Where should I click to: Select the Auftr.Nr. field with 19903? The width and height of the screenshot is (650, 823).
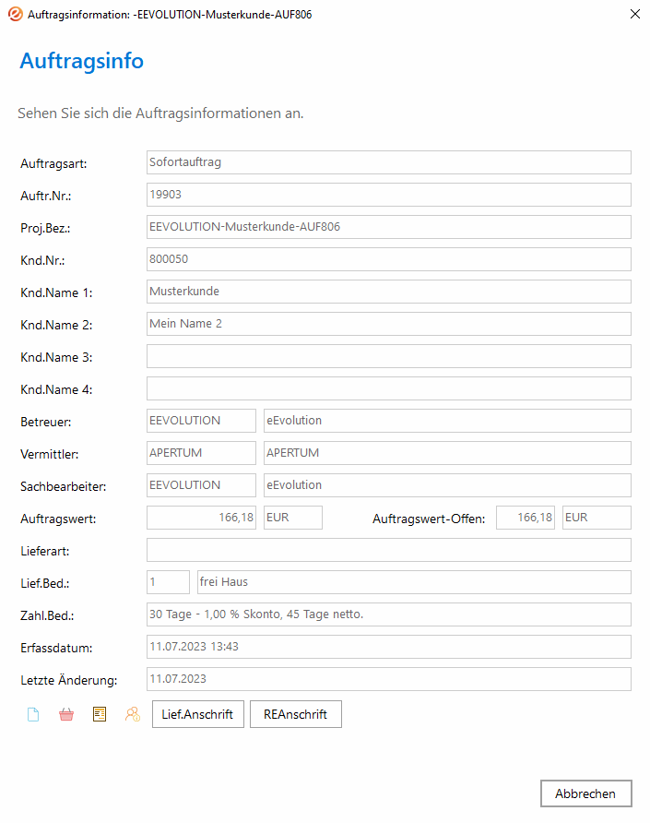388,195
